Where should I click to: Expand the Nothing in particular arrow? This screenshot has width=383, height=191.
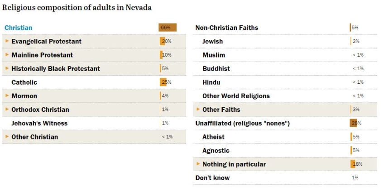click(x=198, y=164)
